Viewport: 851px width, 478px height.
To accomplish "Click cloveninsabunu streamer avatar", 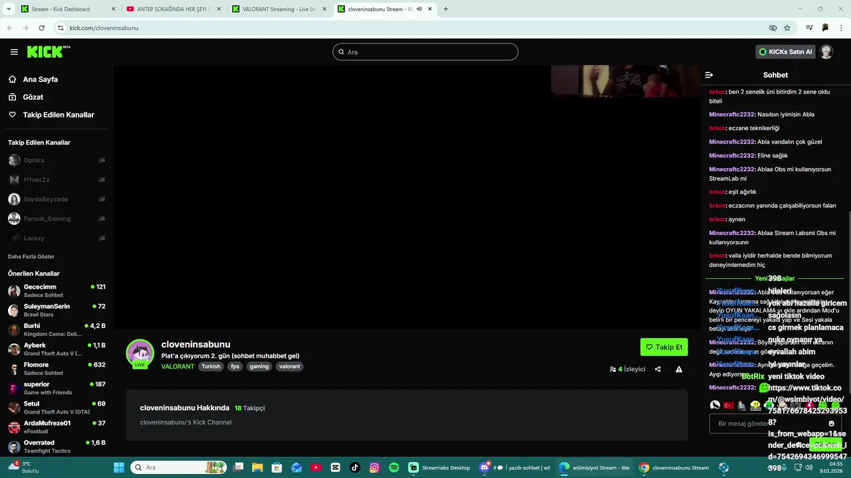I will 140,353.
